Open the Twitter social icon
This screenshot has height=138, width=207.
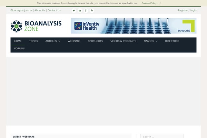74,11
